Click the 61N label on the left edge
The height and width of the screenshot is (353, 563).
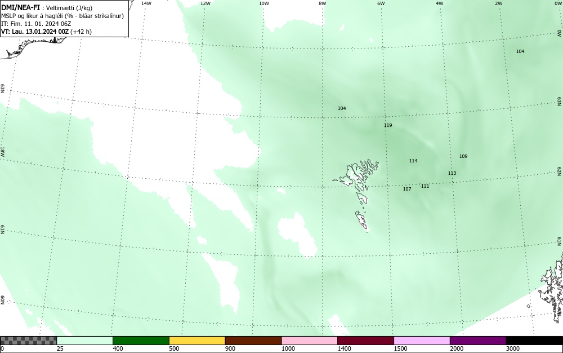coord(2,230)
